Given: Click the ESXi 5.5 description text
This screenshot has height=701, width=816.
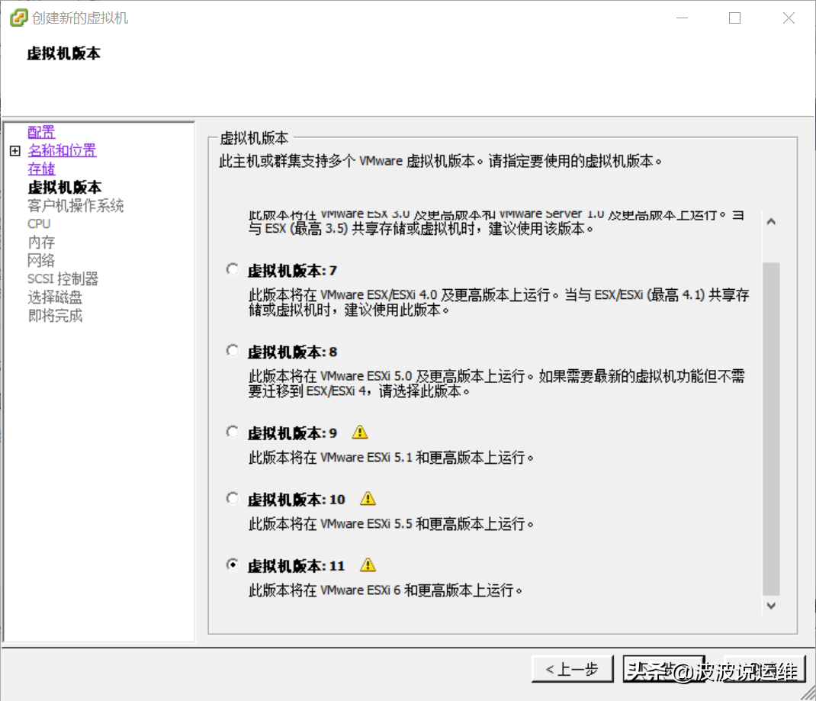Looking at the screenshot, I should coord(391,523).
